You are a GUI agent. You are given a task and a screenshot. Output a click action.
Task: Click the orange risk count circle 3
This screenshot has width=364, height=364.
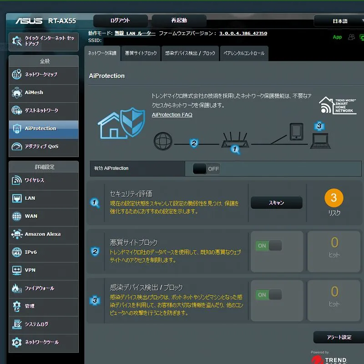[334, 198]
